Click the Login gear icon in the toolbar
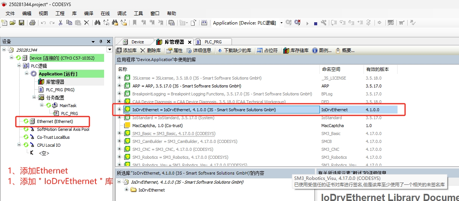Image resolution: width=459 pixels, height=201 pixels. coord(289,23)
